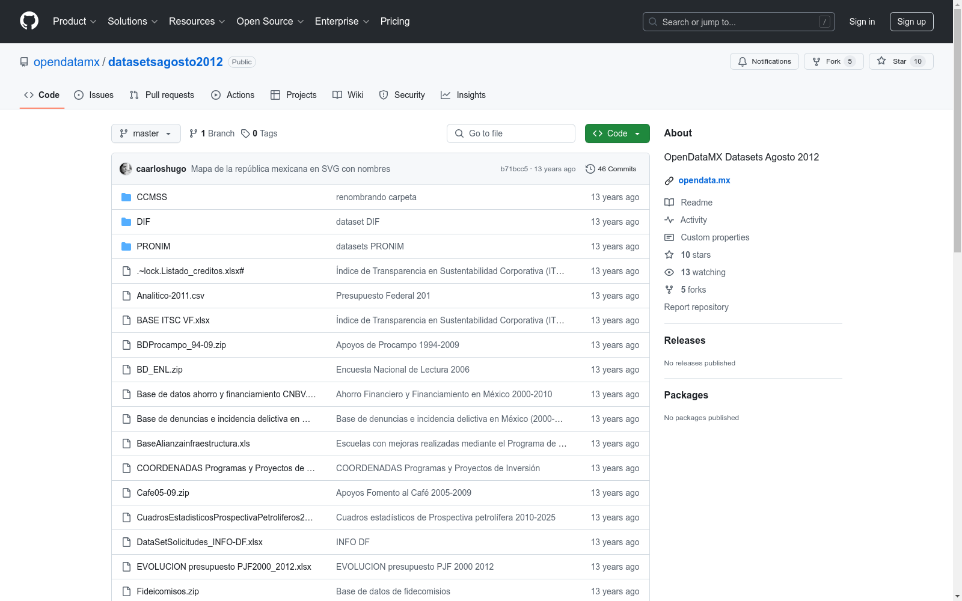Open the datasetsagosto2012 repository link
This screenshot has width=962, height=601.
coord(165,62)
